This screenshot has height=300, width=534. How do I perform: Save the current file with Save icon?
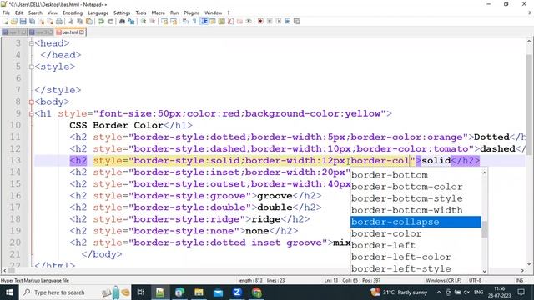click(23, 21)
